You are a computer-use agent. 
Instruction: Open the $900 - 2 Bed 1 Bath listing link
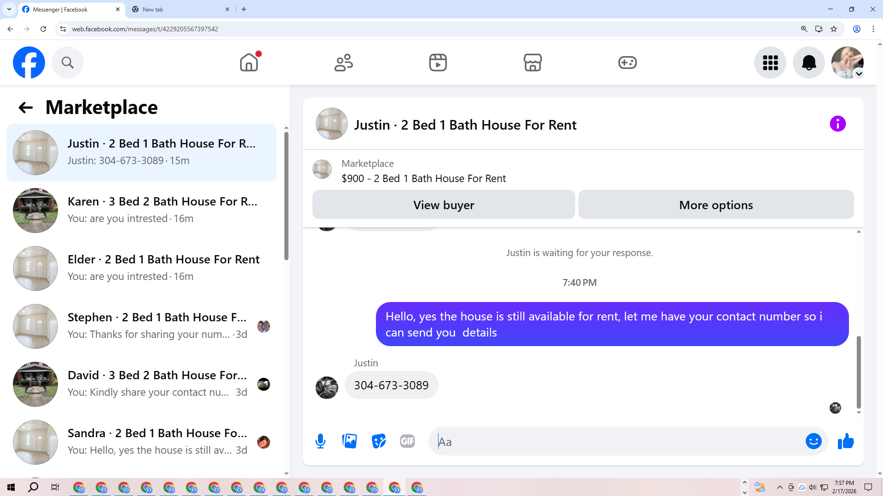point(423,178)
